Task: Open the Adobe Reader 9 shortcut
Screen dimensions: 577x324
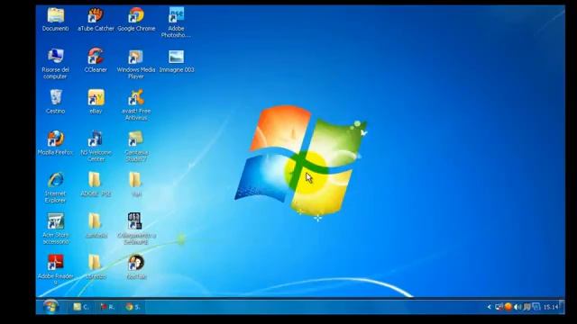Action: 56,269
